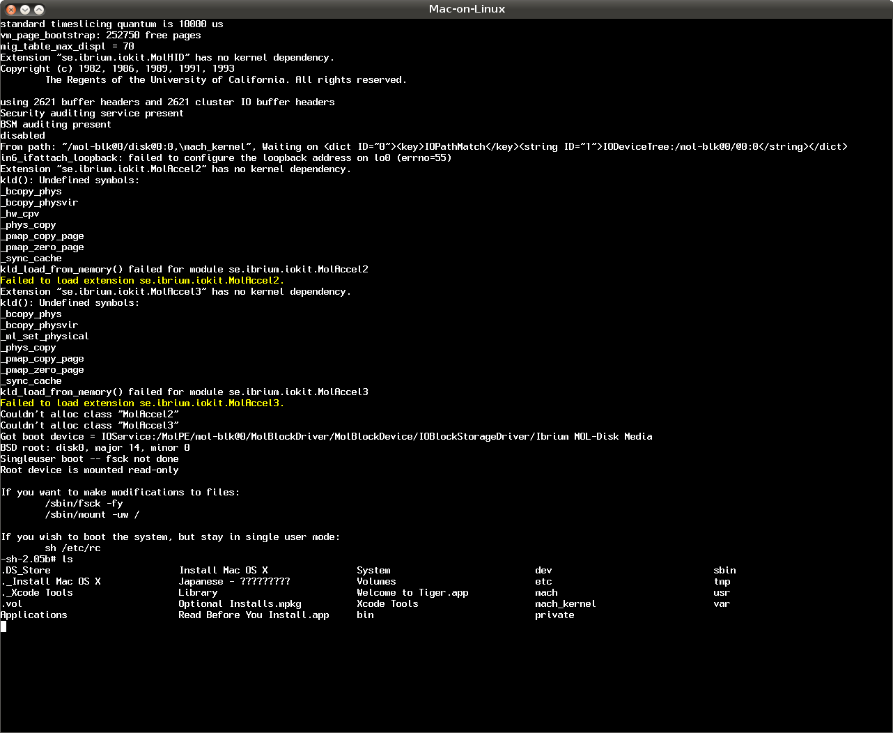Image resolution: width=893 pixels, height=733 pixels.
Task: Maximize the Mac-on-Linux window
Action: tap(39, 9)
